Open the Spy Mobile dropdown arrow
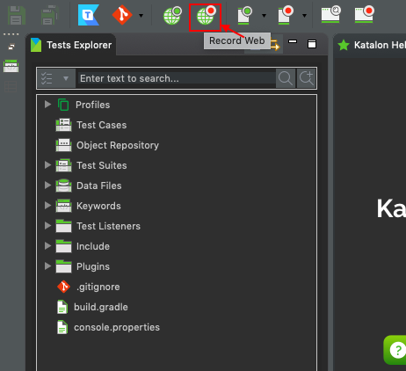This screenshot has height=371, width=406. [265, 16]
